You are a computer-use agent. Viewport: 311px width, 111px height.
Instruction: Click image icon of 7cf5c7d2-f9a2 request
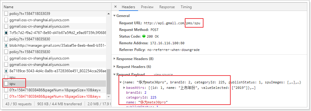point(6,33)
